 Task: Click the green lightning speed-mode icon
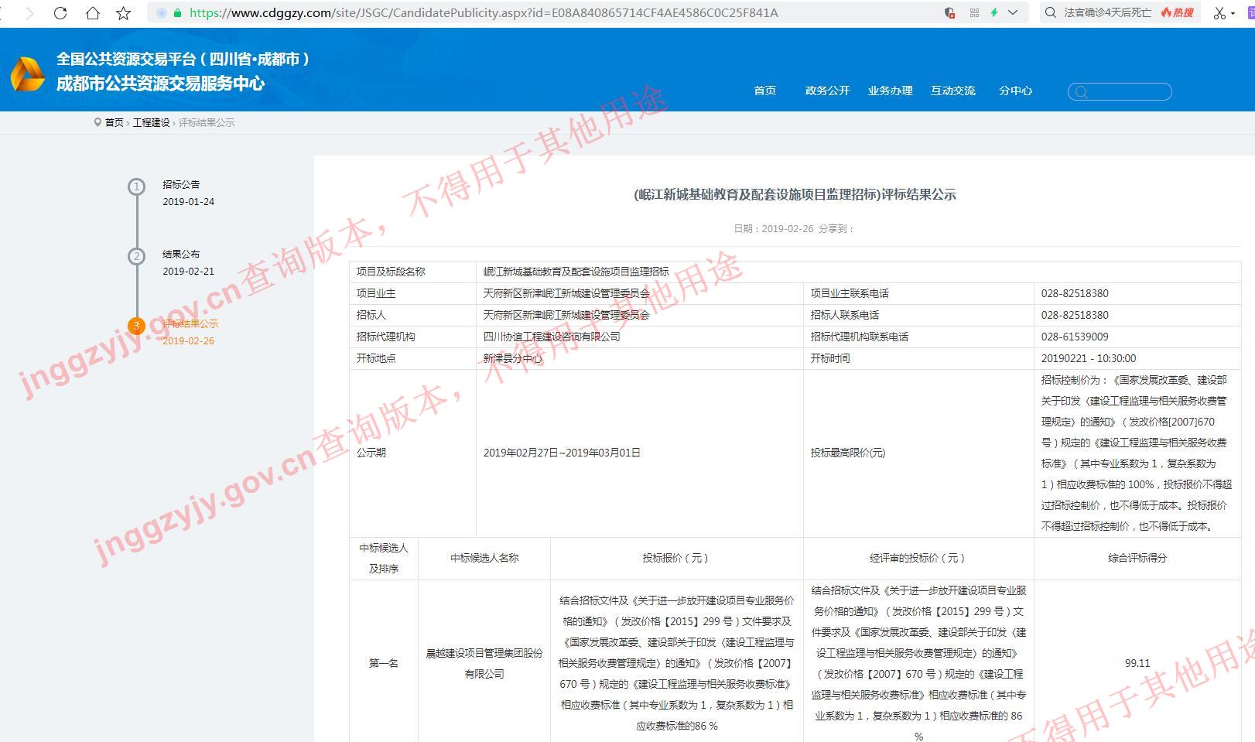tap(993, 12)
